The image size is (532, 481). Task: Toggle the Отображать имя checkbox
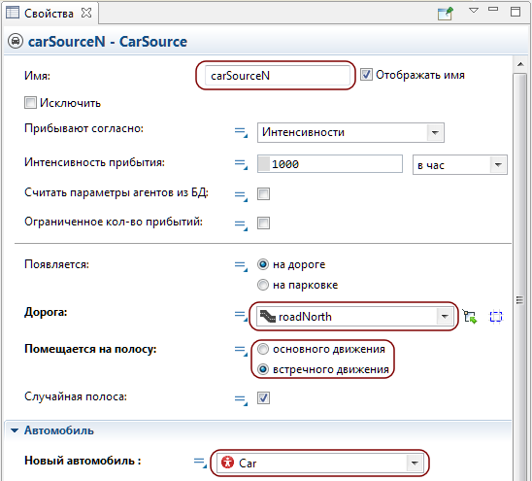pos(366,75)
